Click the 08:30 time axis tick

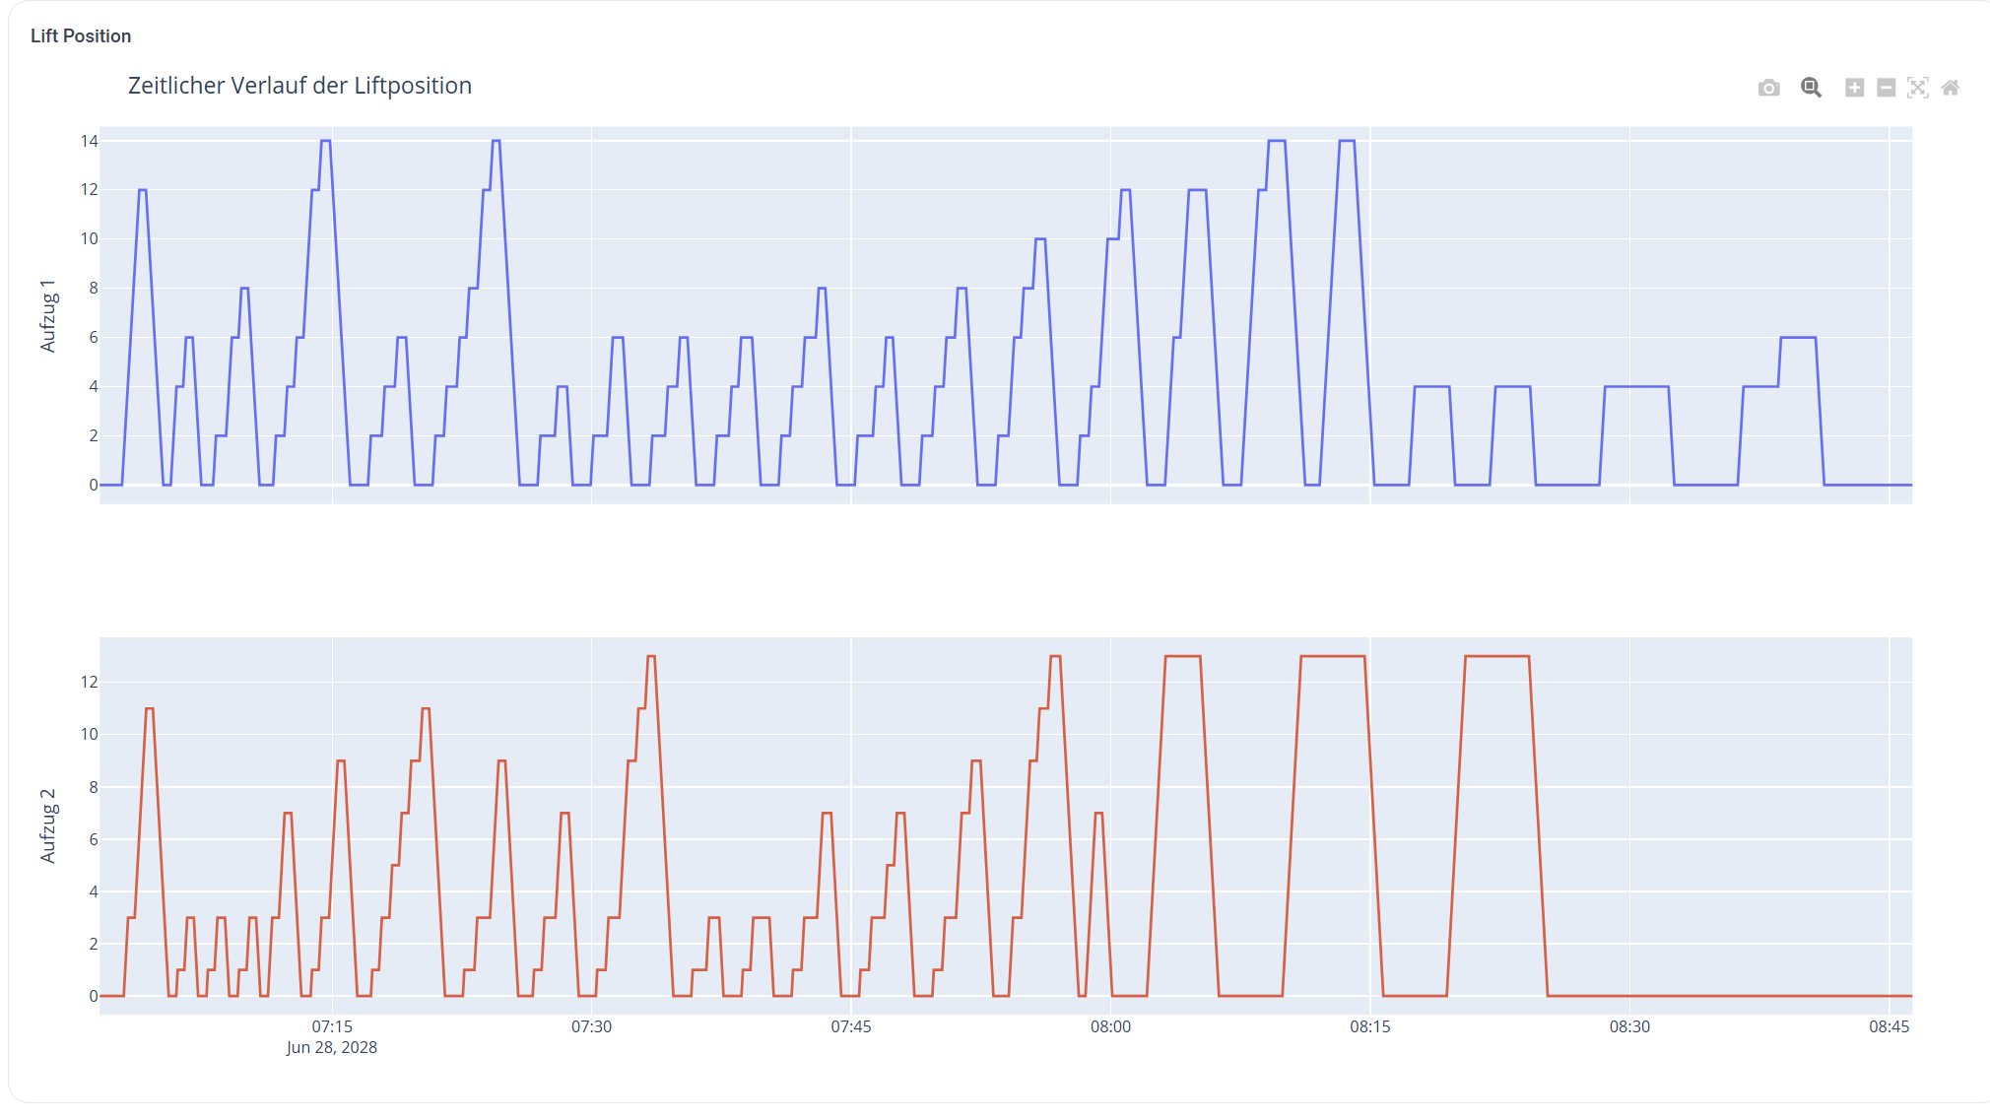(x=1629, y=1026)
